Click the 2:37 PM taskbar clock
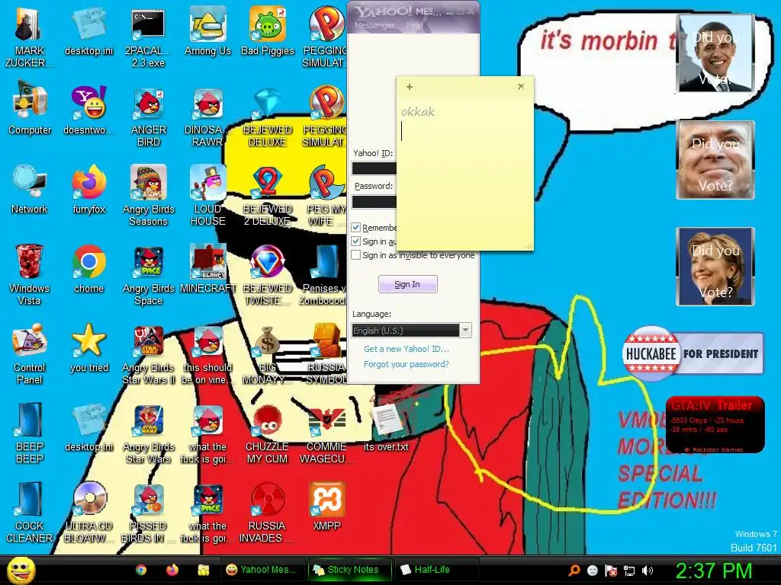781x585 pixels. click(713, 571)
